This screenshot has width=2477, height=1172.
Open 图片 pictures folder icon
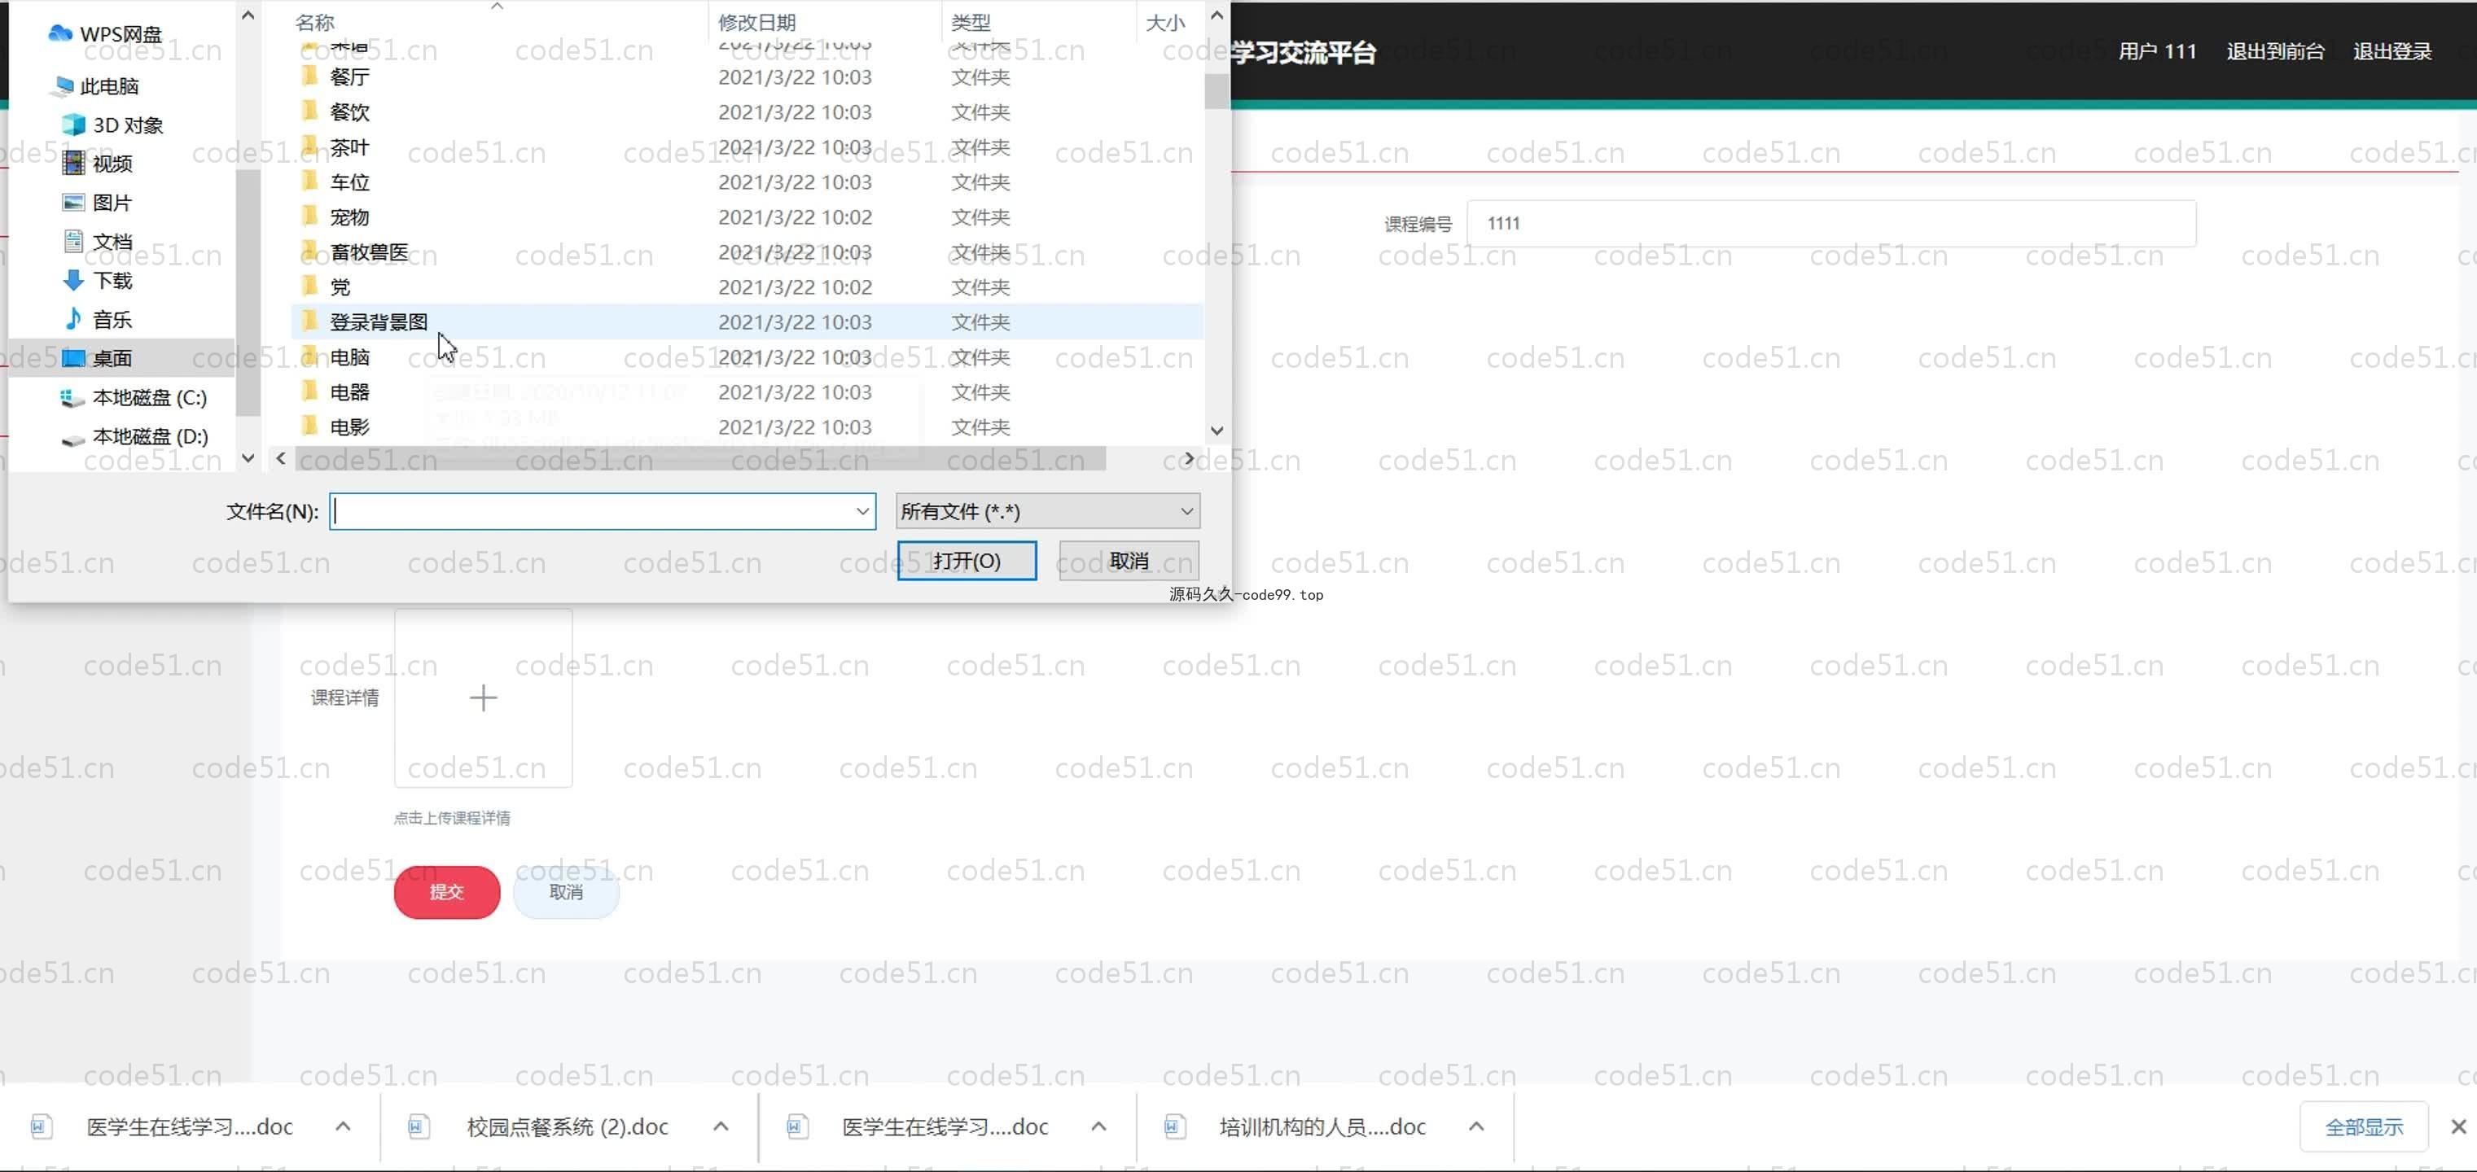73,202
